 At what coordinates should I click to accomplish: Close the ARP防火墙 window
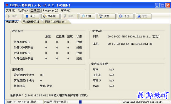point(168,5)
